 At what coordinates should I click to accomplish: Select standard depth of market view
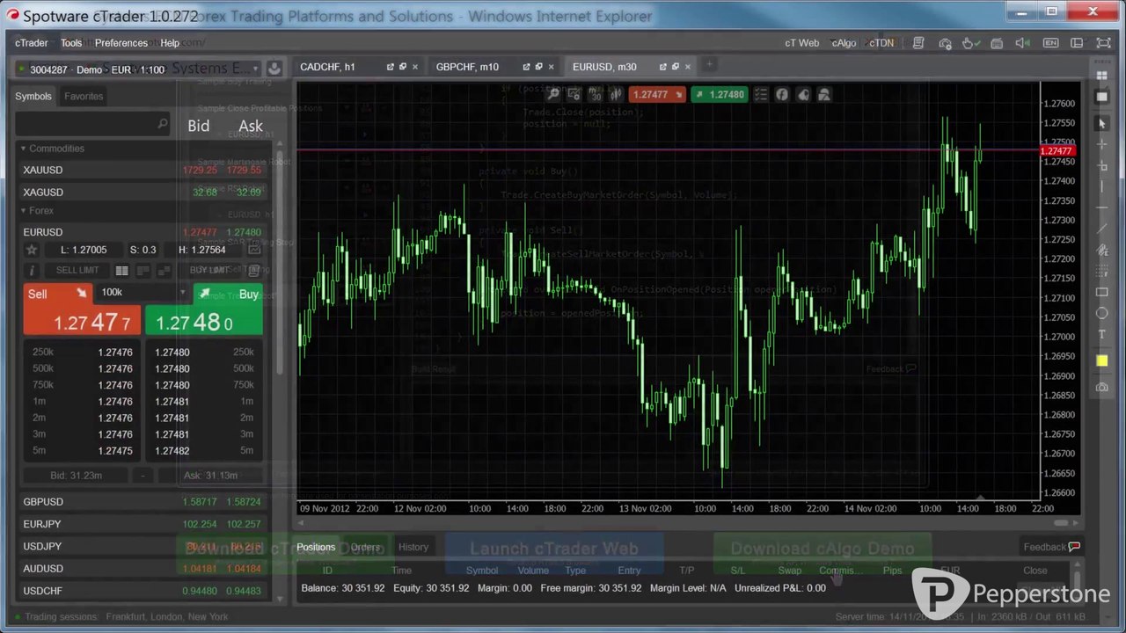(x=122, y=271)
